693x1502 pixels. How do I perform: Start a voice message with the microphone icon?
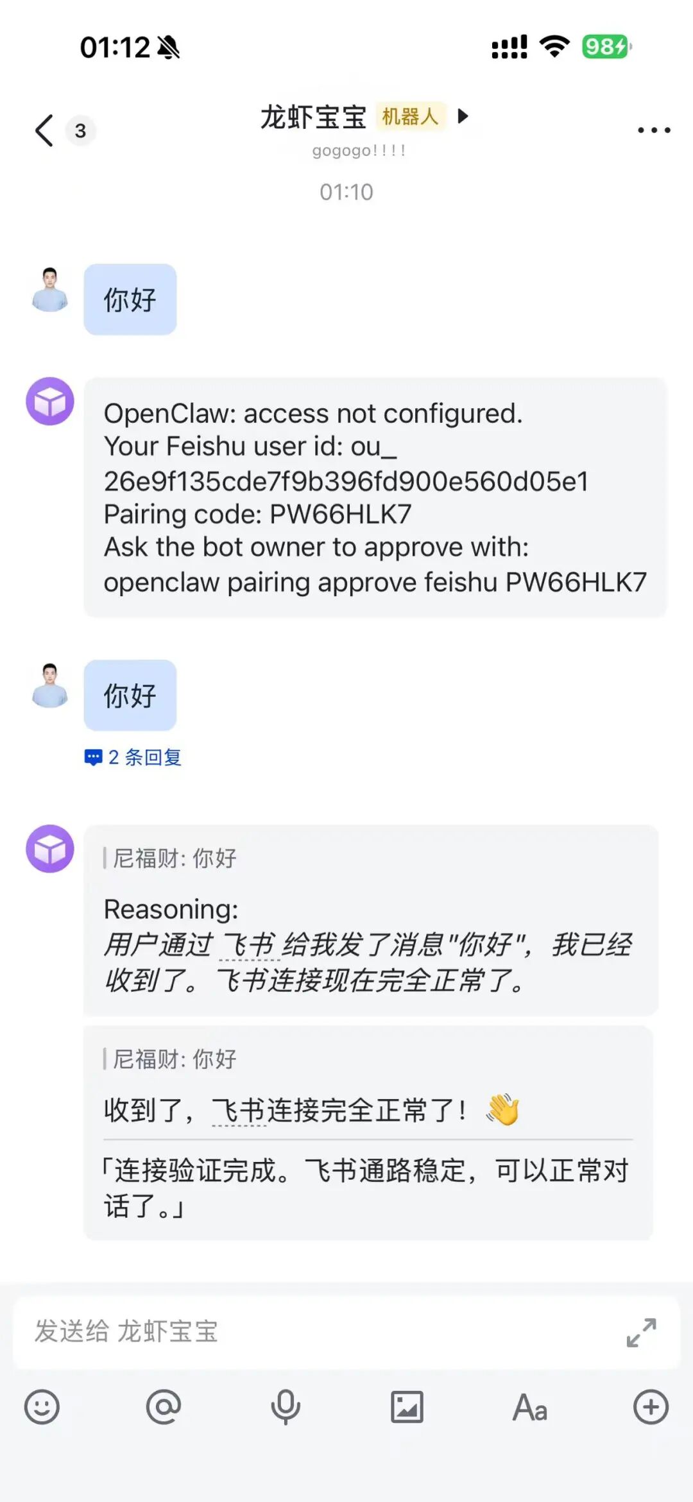[285, 1408]
